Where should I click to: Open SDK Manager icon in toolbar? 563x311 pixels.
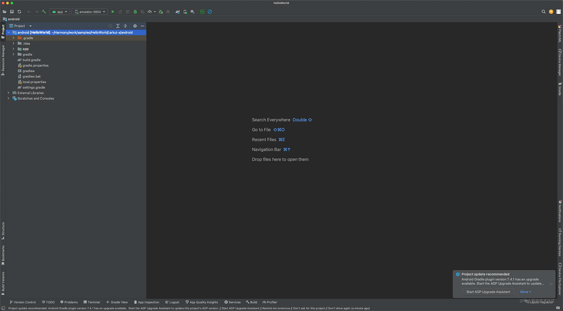[192, 12]
